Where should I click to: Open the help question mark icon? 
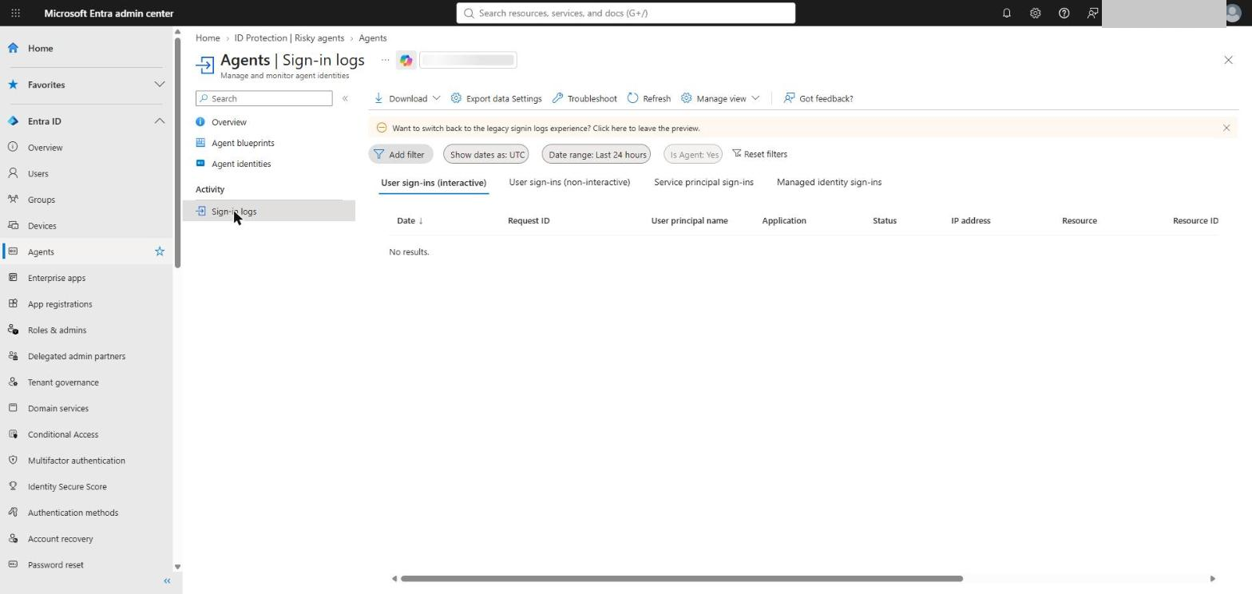[1064, 13]
